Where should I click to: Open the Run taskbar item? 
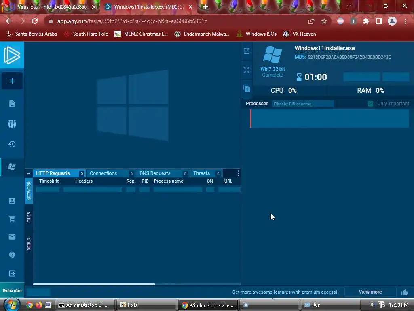point(331,305)
